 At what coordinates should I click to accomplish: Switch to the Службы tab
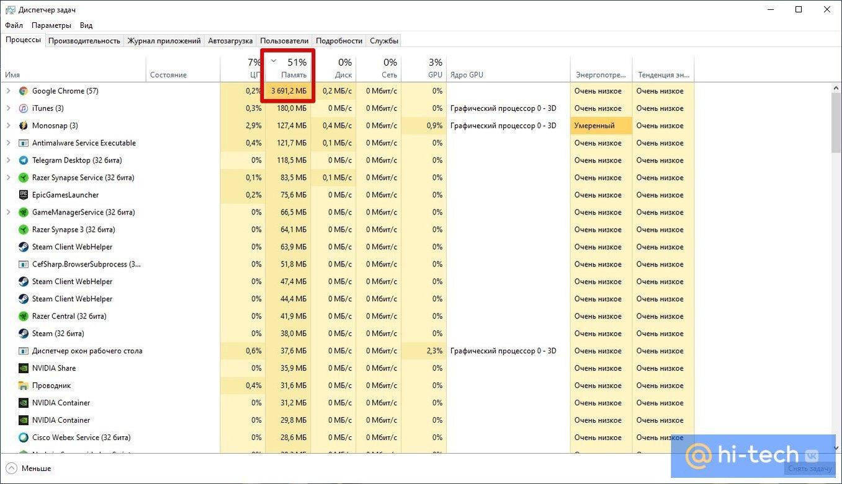[384, 41]
